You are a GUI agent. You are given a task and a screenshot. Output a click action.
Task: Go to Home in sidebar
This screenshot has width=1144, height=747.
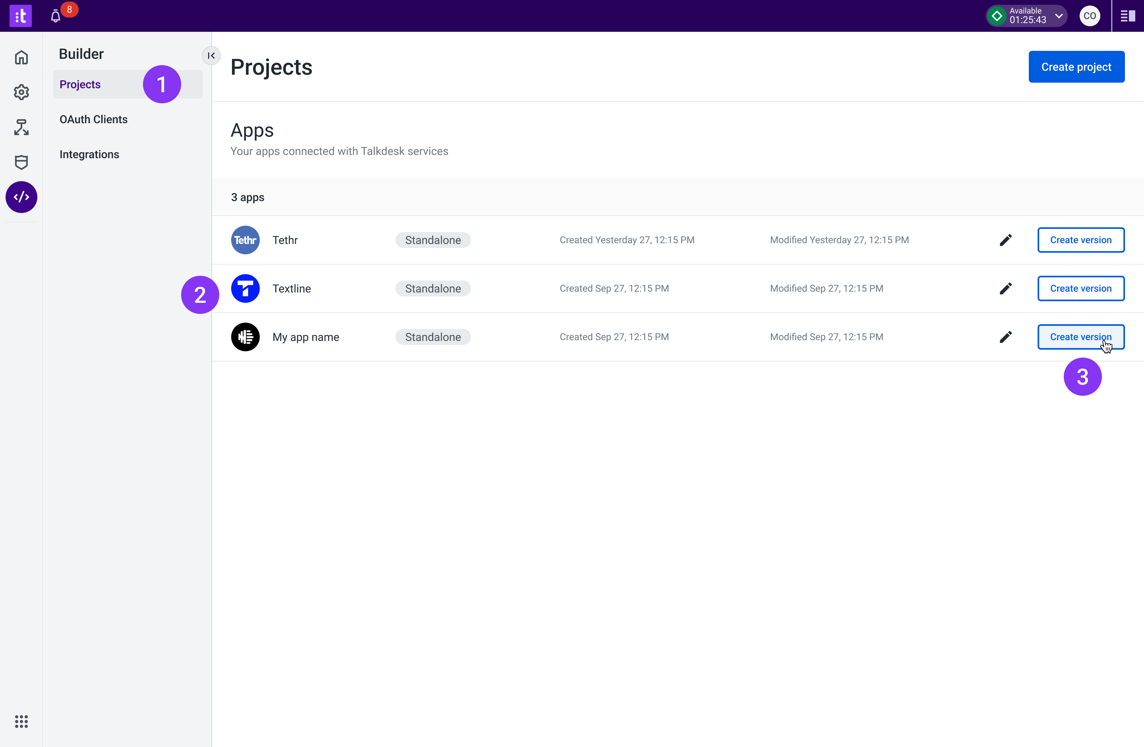click(21, 57)
